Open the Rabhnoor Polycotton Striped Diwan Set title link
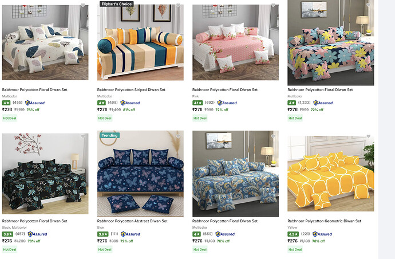395x259 pixels. click(131, 90)
